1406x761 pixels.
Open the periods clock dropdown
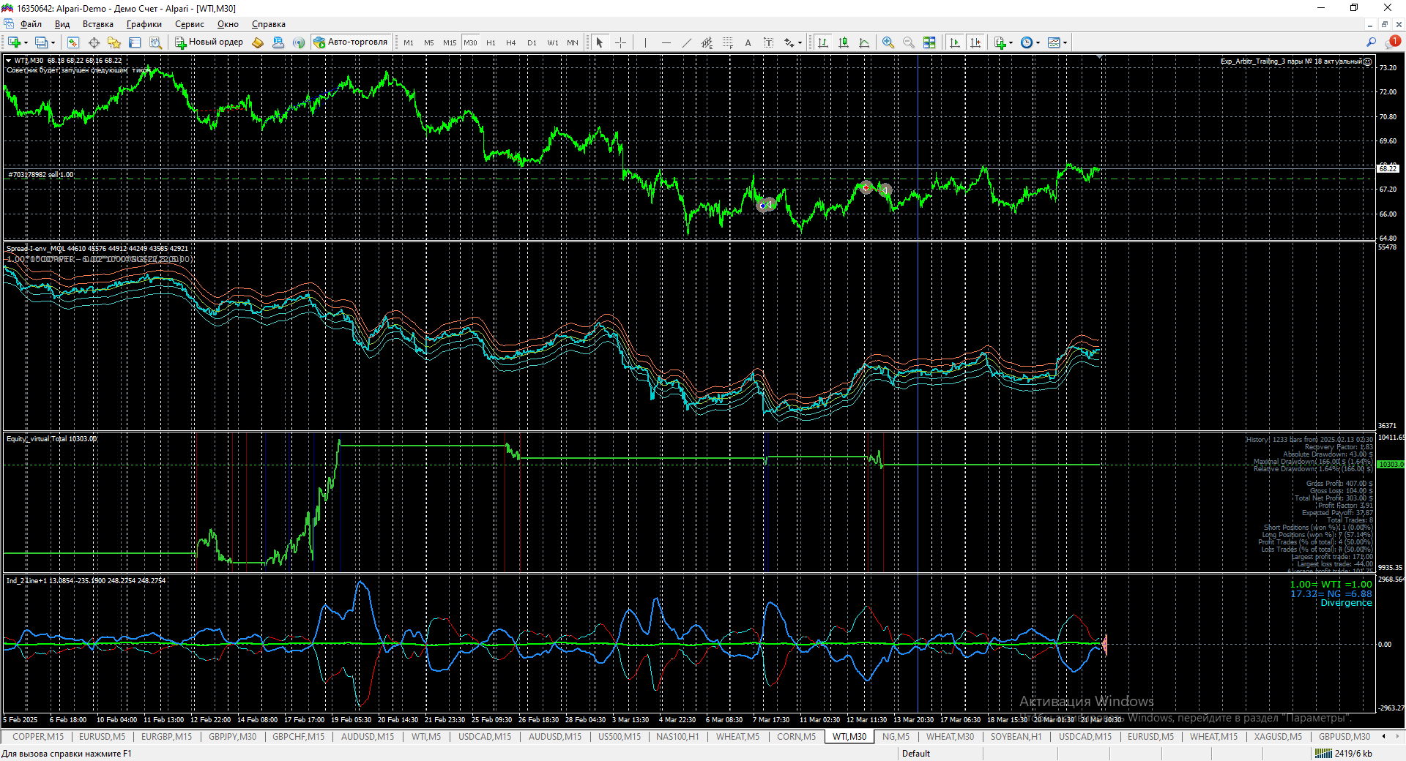click(x=1038, y=42)
